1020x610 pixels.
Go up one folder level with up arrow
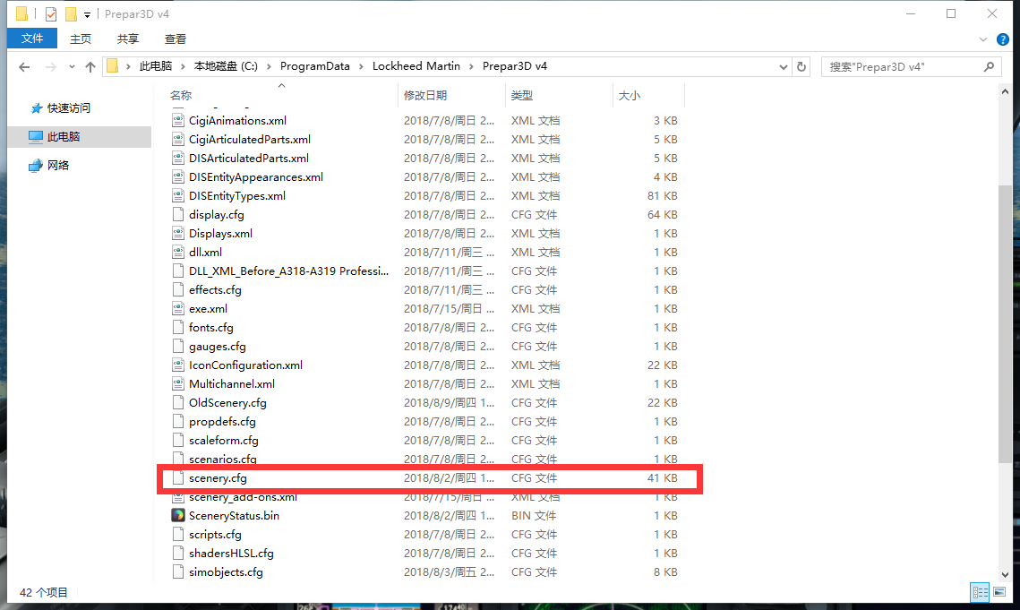(90, 67)
